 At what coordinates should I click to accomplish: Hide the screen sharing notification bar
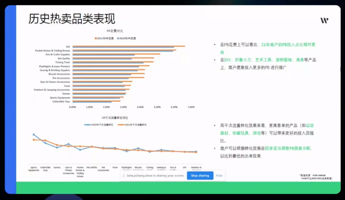(x=219, y=175)
